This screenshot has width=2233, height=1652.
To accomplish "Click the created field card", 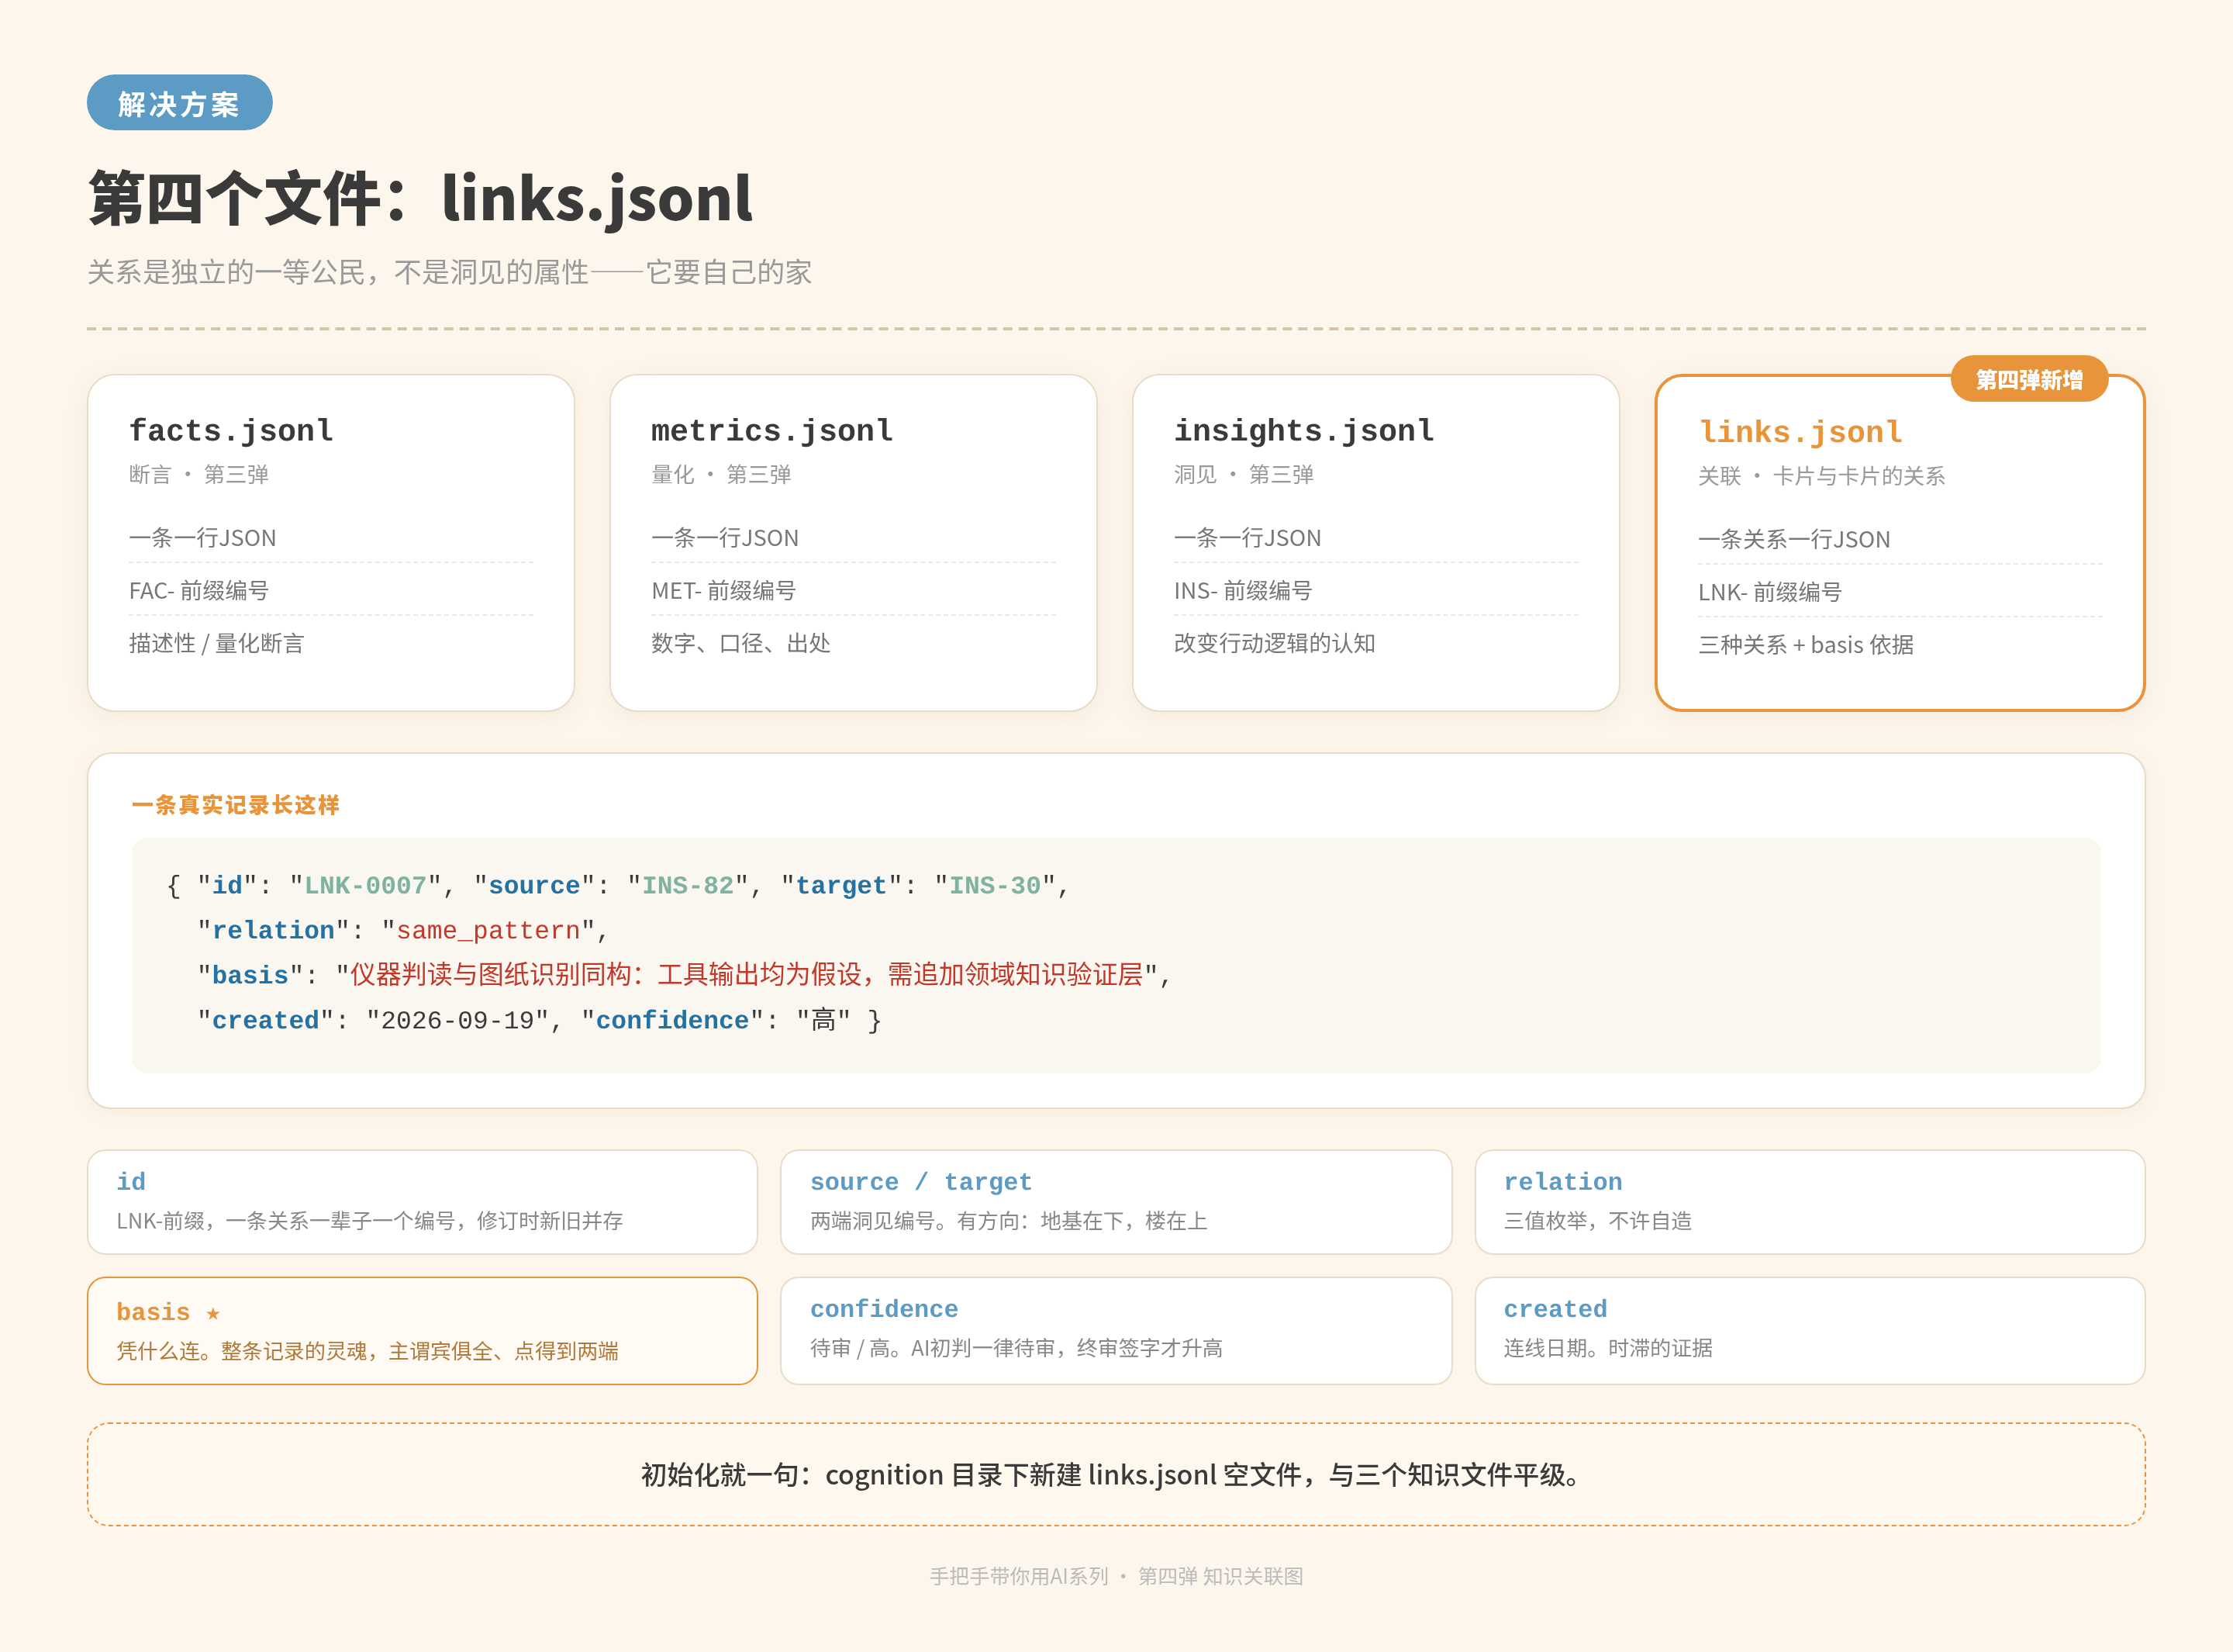I will tap(1809, 1330).
